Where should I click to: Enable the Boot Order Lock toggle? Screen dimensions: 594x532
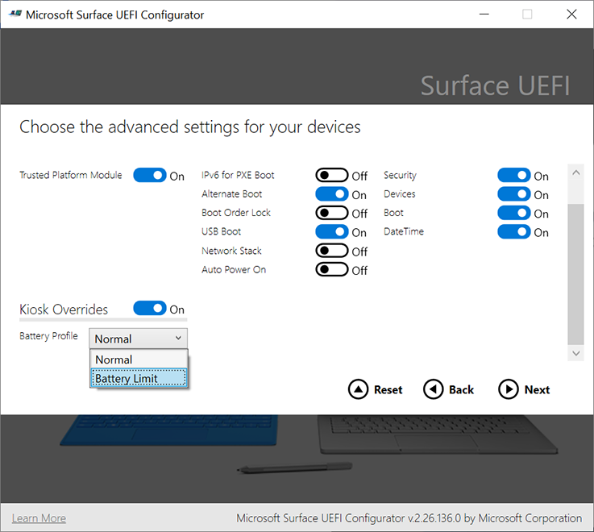point(331,214)
